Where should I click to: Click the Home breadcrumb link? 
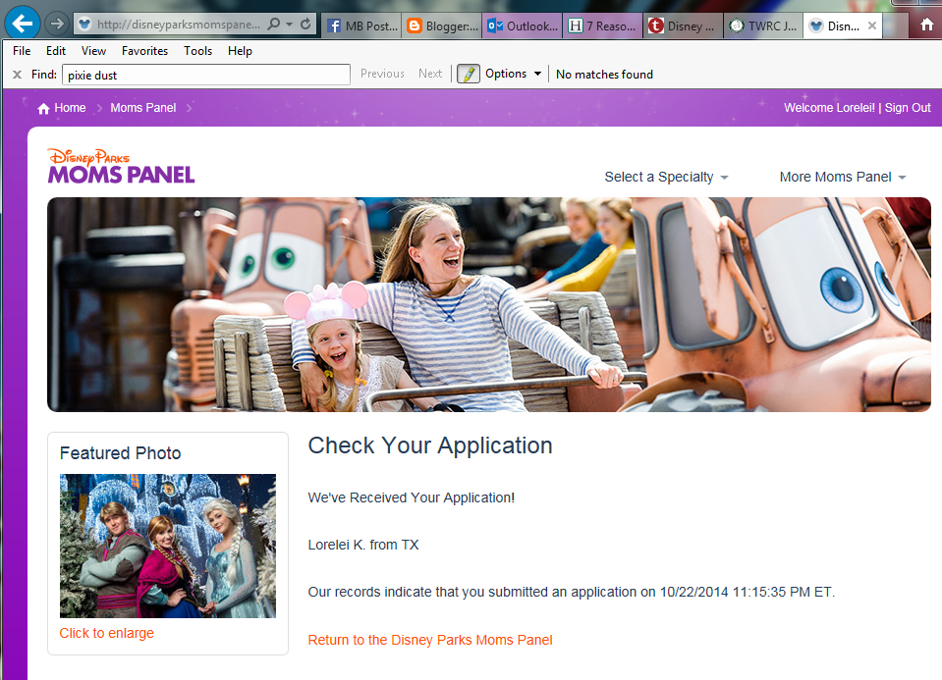[70, 108]
